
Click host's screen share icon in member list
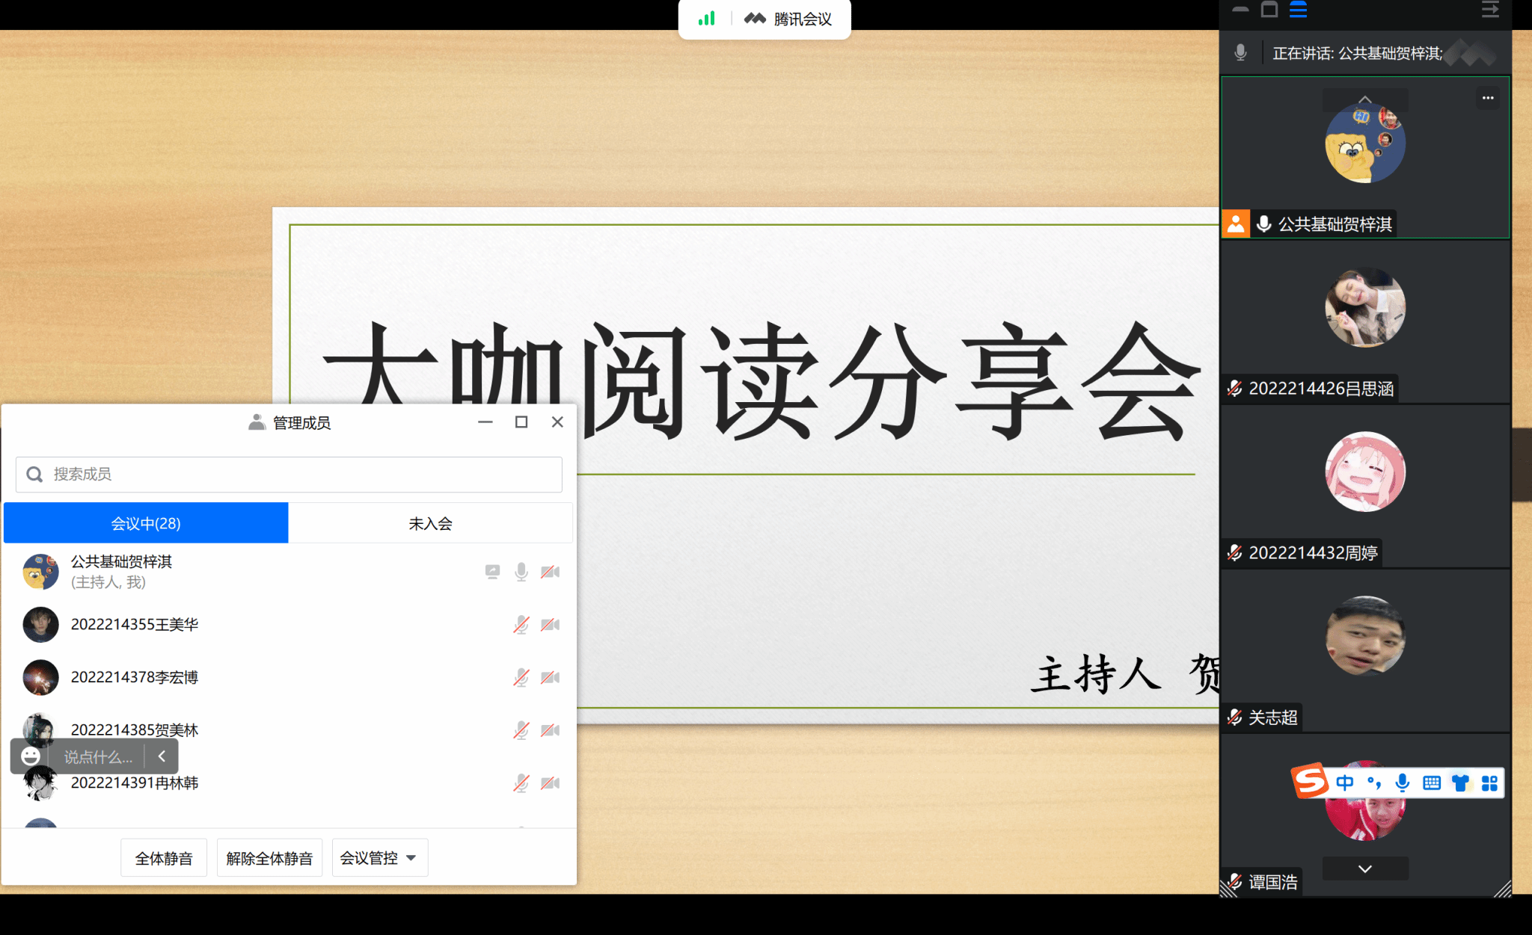click(x=492, y=572)
